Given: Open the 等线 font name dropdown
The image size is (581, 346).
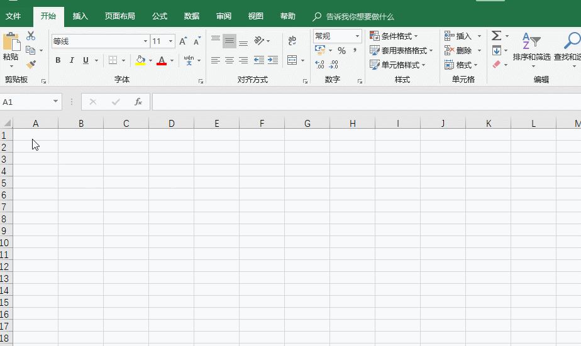Looking at the screenshot, I should coord(146,41).
